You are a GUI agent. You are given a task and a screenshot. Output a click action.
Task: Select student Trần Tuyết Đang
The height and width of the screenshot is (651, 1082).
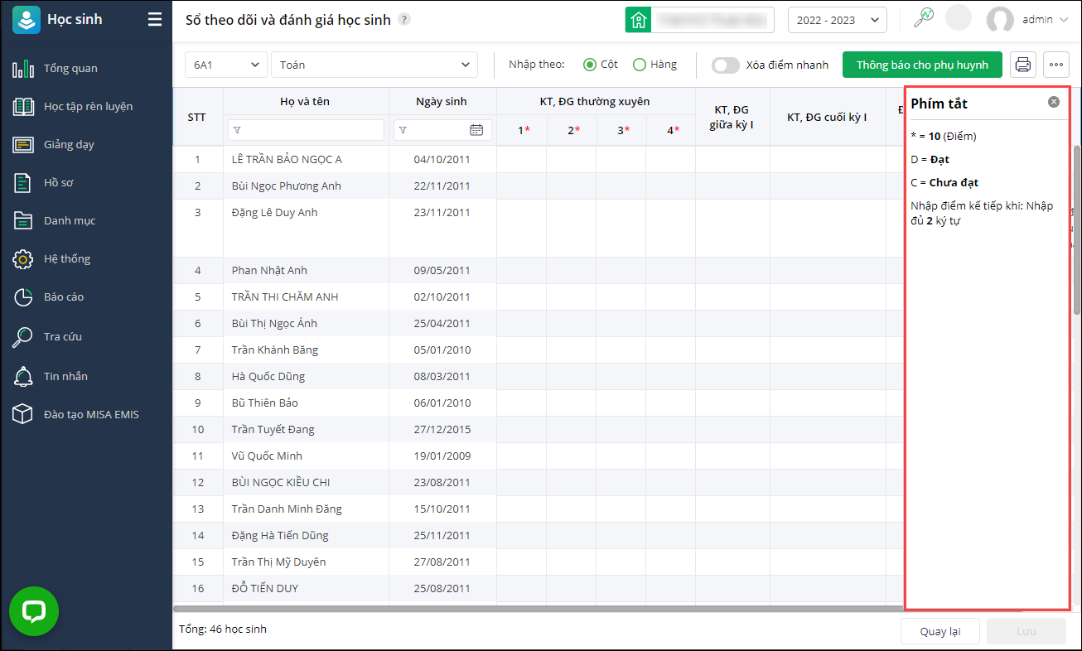(273, 430)
